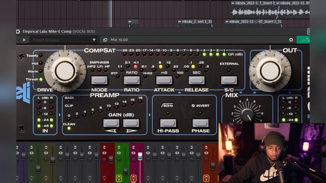Screen dimensions: 326x183
Task: Click the stereo separation arrows on red channel
Action: 104,153
